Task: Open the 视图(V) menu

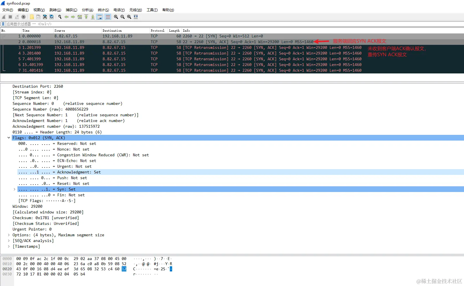Action: coord(39,10)
